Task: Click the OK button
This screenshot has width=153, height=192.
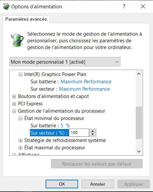Action: [62, 184]
